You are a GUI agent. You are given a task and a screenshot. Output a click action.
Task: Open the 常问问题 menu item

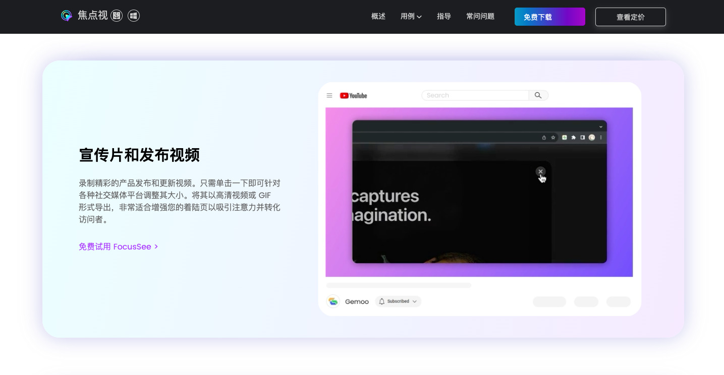click(480, 16)
